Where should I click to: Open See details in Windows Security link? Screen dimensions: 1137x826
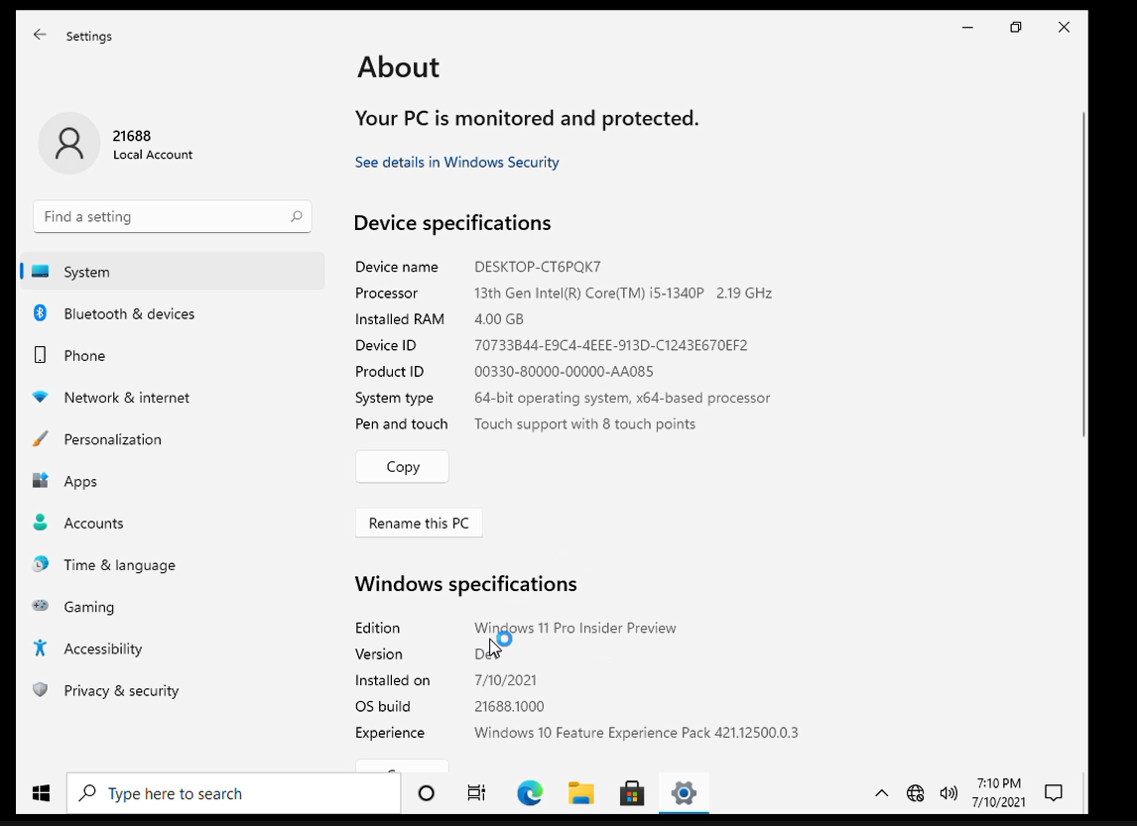pos(456,162)
